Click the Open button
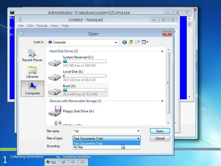221x166 pixels. 160,131
